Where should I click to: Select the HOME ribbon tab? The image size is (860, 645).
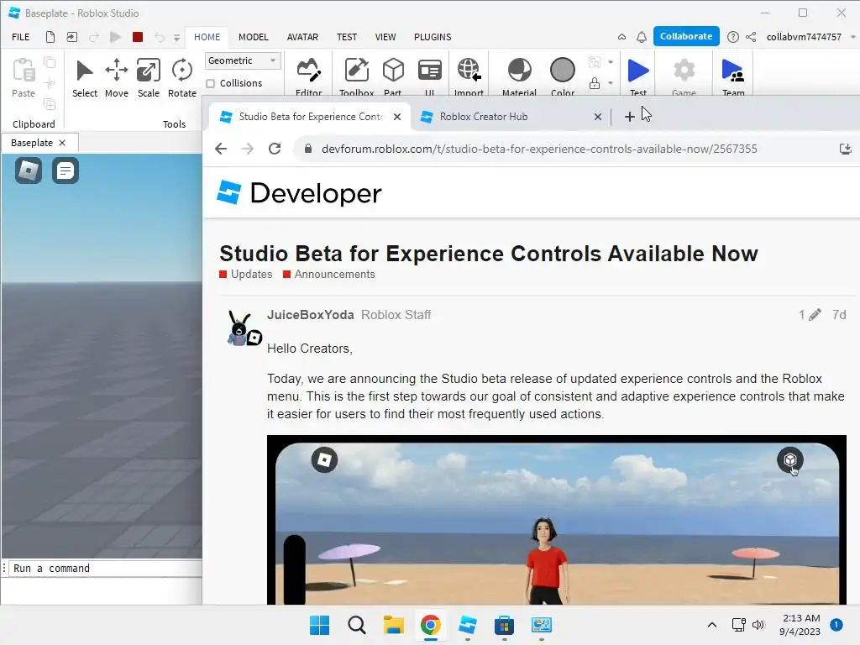(207, 37)
